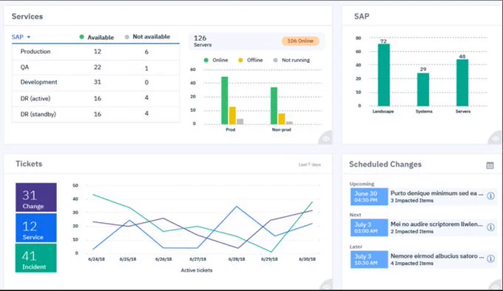The width and height of the screenshot is (503, 291).
Task: Open the June 30 04:30 PM date card
Action: (x=369, y=196)
